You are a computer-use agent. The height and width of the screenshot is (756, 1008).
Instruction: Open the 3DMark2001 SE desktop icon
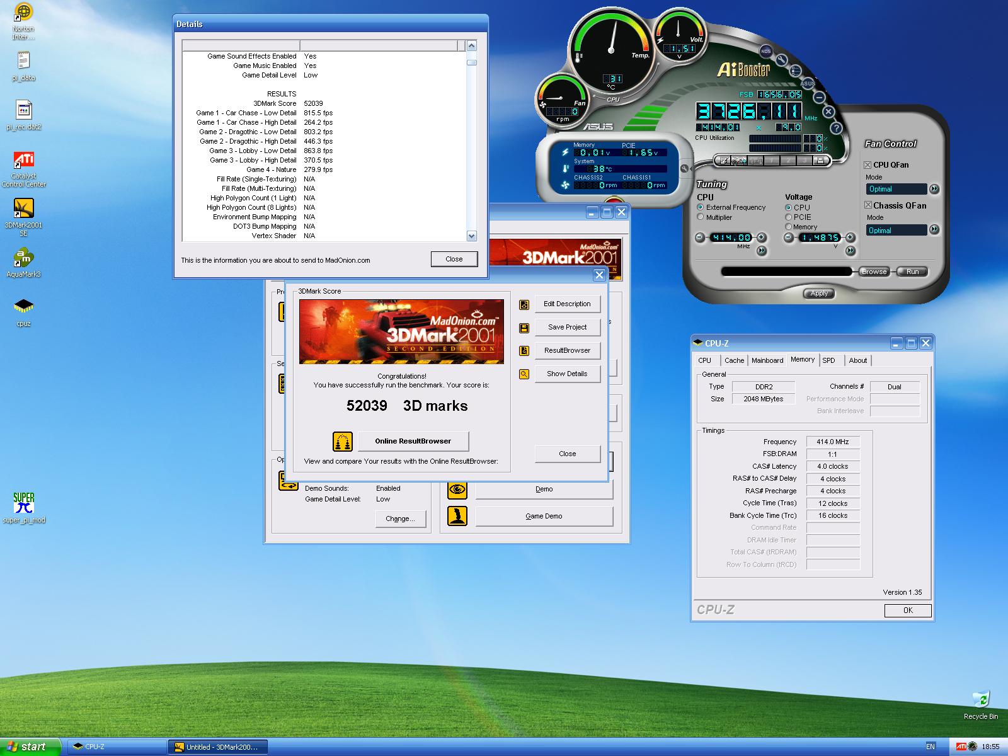[x=24, y=216]
